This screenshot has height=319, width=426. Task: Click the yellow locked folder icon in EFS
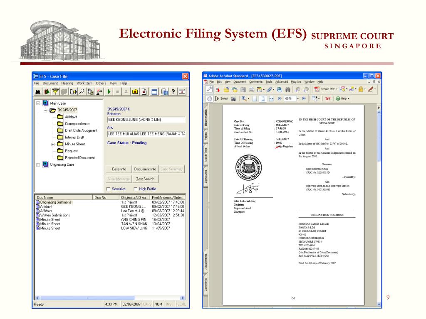[x=135, y=92]
